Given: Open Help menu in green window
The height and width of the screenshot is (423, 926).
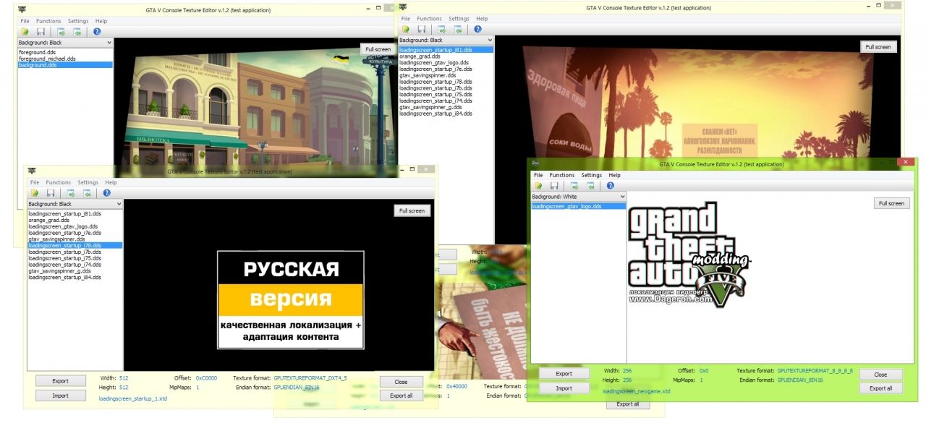Looking at the screenshot, I should pos(614,175).
